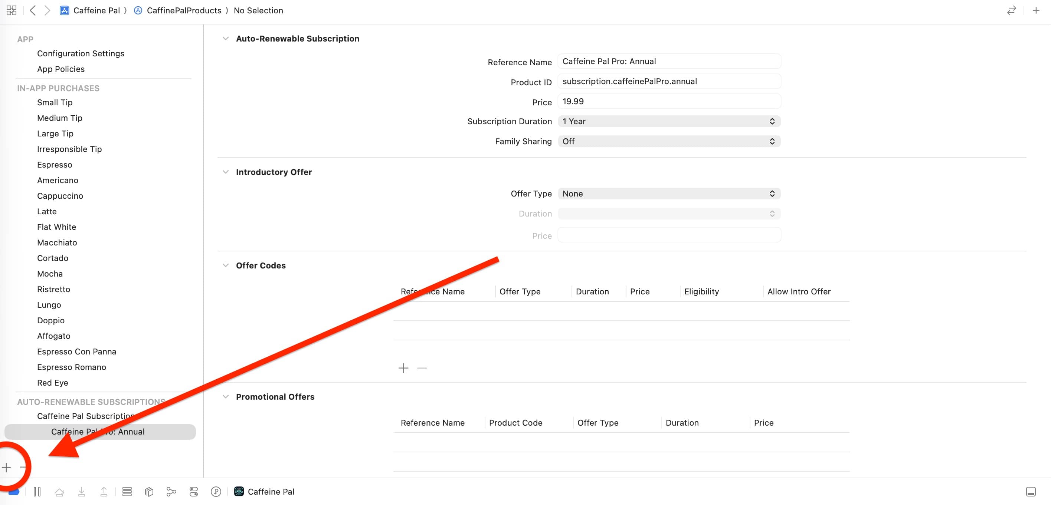Open the disabled introductory Duration dropdown
This screenshot has height=505, width=1051.
pos(669,214)
